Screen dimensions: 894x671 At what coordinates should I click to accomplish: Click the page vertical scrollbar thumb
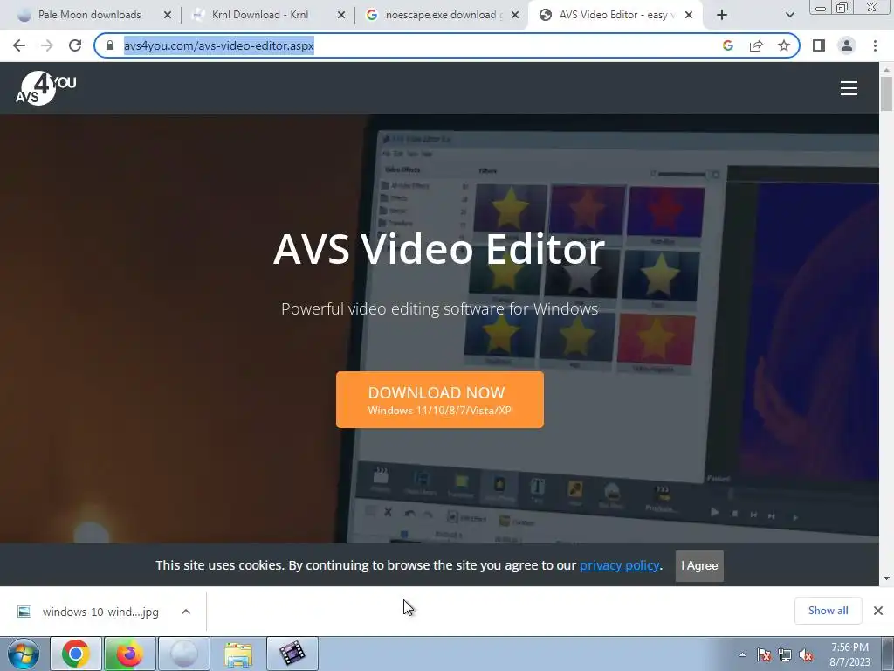(886, 93)
